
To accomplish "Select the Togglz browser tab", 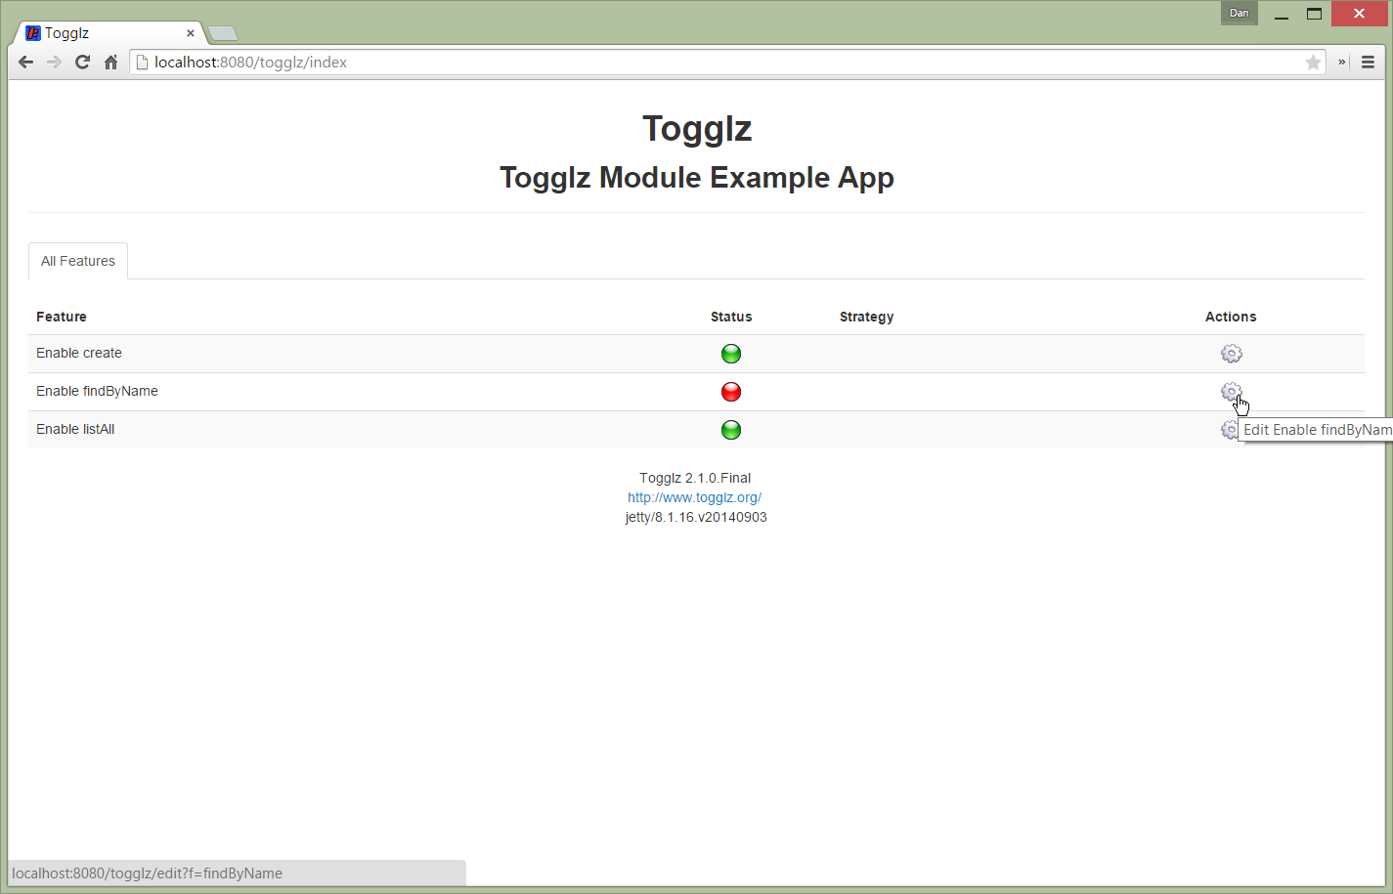I will click(109, 33).
